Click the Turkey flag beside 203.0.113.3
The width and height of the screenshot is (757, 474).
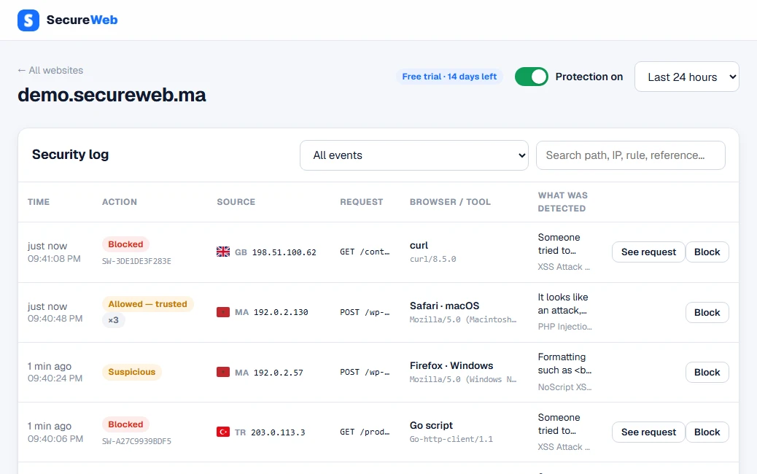[223, 432]
